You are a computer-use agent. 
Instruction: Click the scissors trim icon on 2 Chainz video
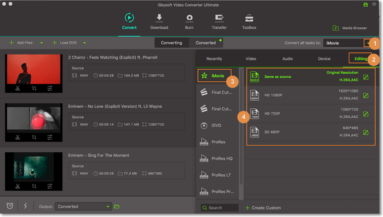[17, 88]
